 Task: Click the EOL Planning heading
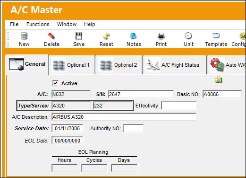point(93,152)
